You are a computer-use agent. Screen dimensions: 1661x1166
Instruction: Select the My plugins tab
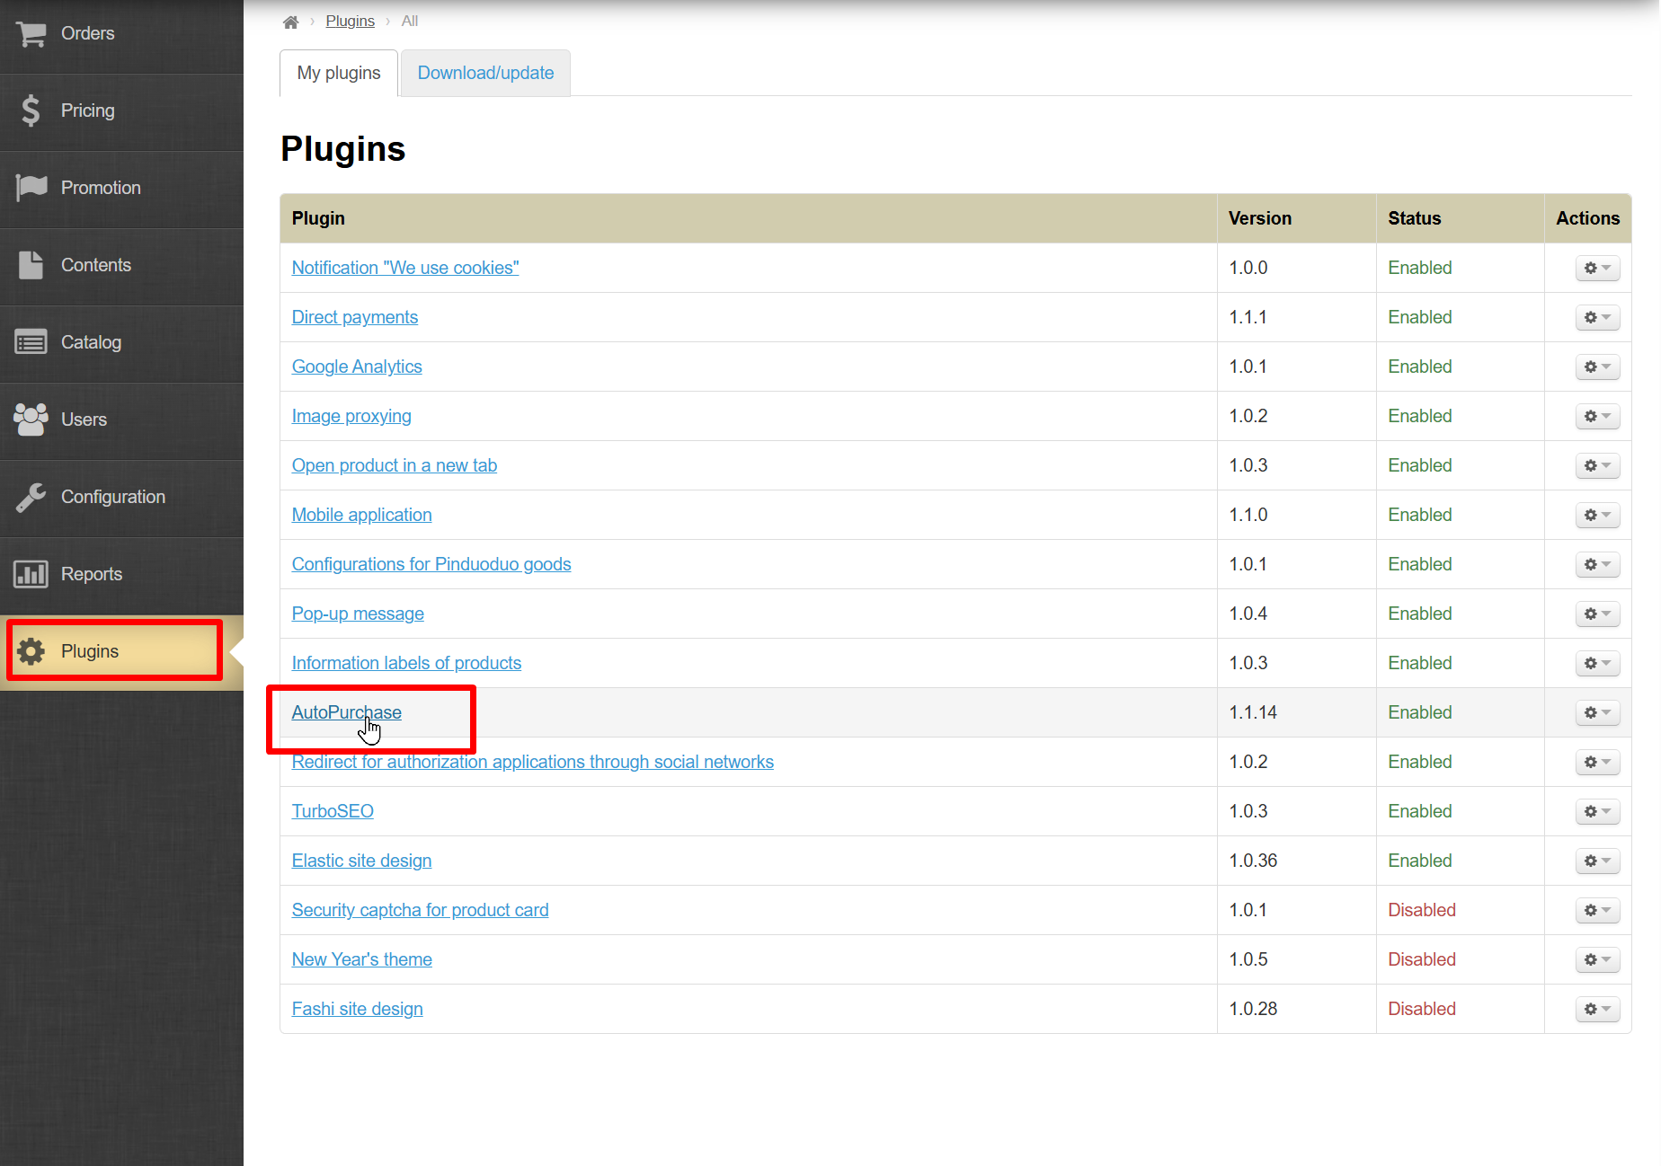(339, 73)
